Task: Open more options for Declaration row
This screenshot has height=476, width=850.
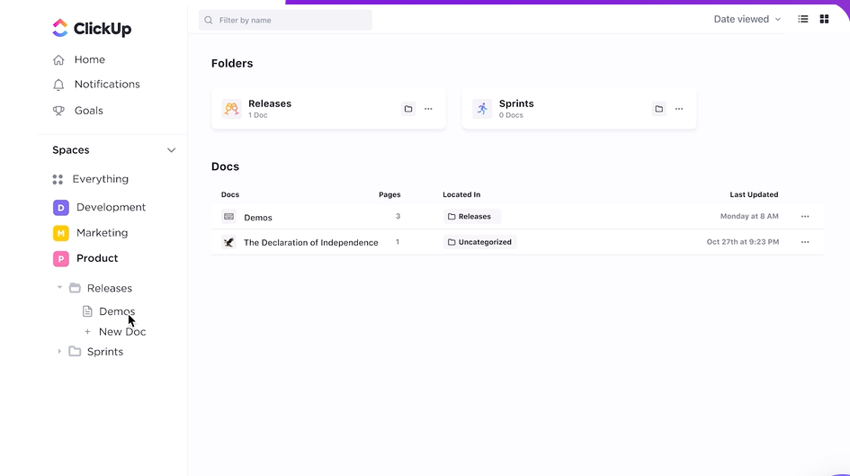Action: coord(805,242)
